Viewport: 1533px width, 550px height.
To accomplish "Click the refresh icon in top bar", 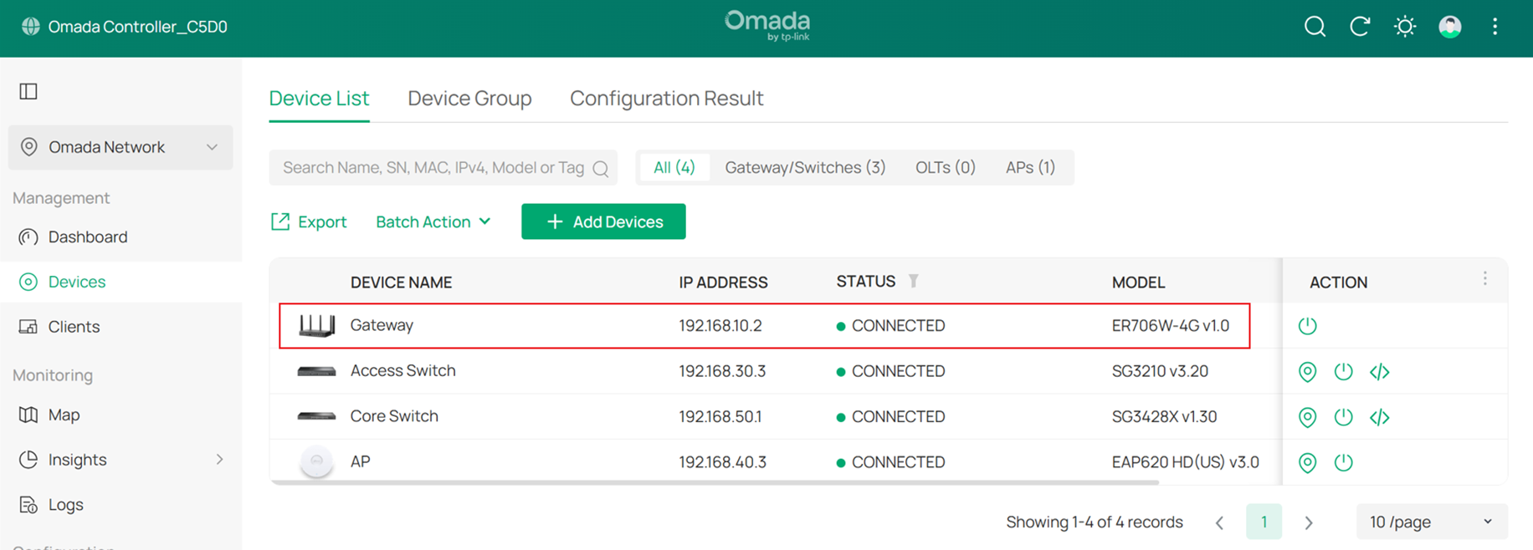I will [1360, 27].
